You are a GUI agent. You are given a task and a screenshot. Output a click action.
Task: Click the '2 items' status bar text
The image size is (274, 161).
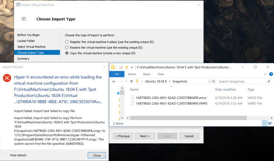(118, 123)
